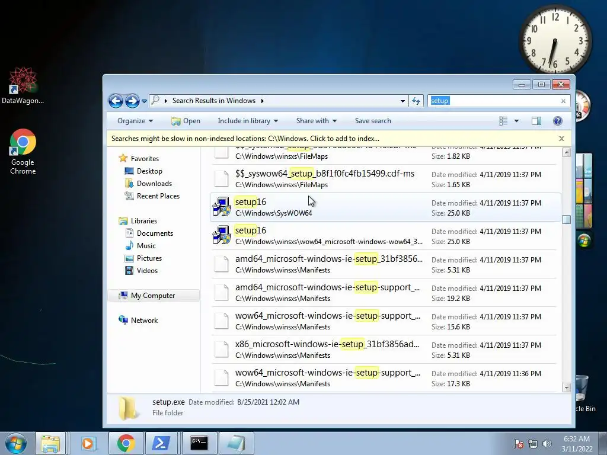Select $$_syswow64_setup_b8f1f0fc4fb15499.cdf-ms file

point(384,179)
